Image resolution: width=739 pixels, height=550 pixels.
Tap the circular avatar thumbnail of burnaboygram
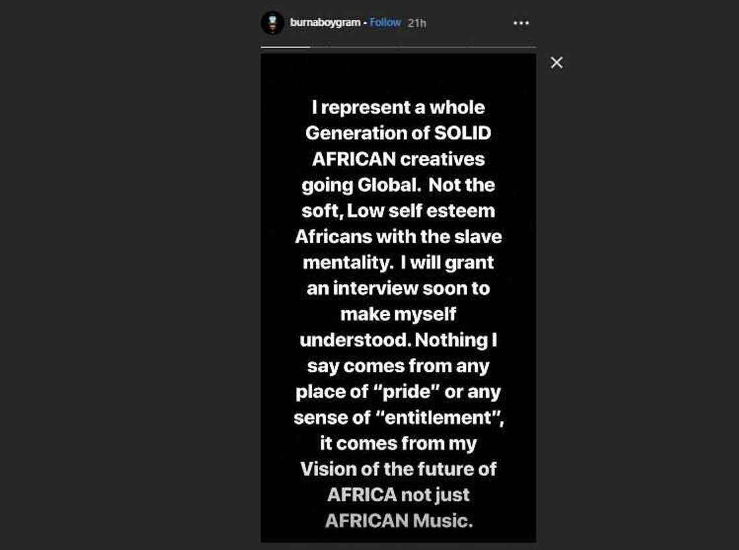coord(273,22)
